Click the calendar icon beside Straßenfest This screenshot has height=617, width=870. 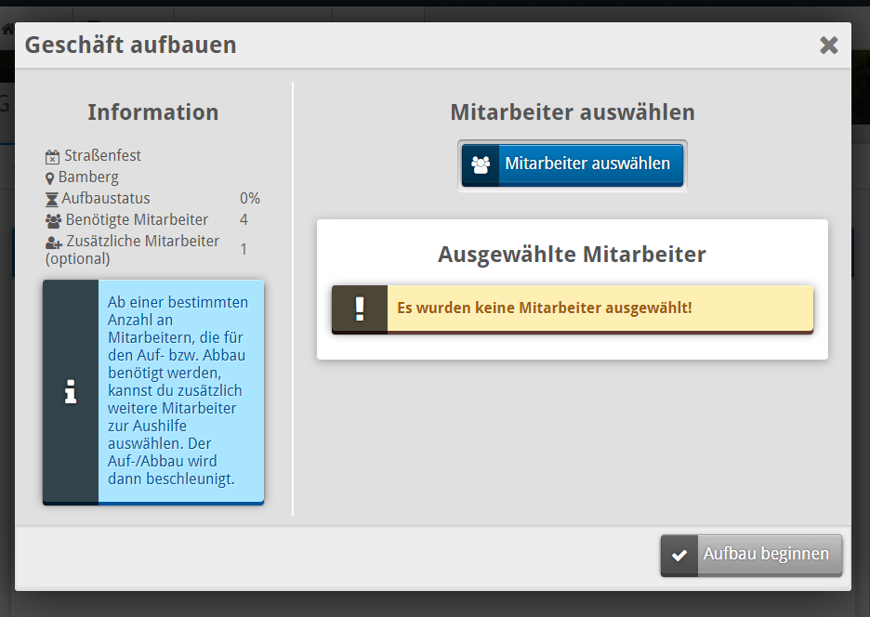52,156
